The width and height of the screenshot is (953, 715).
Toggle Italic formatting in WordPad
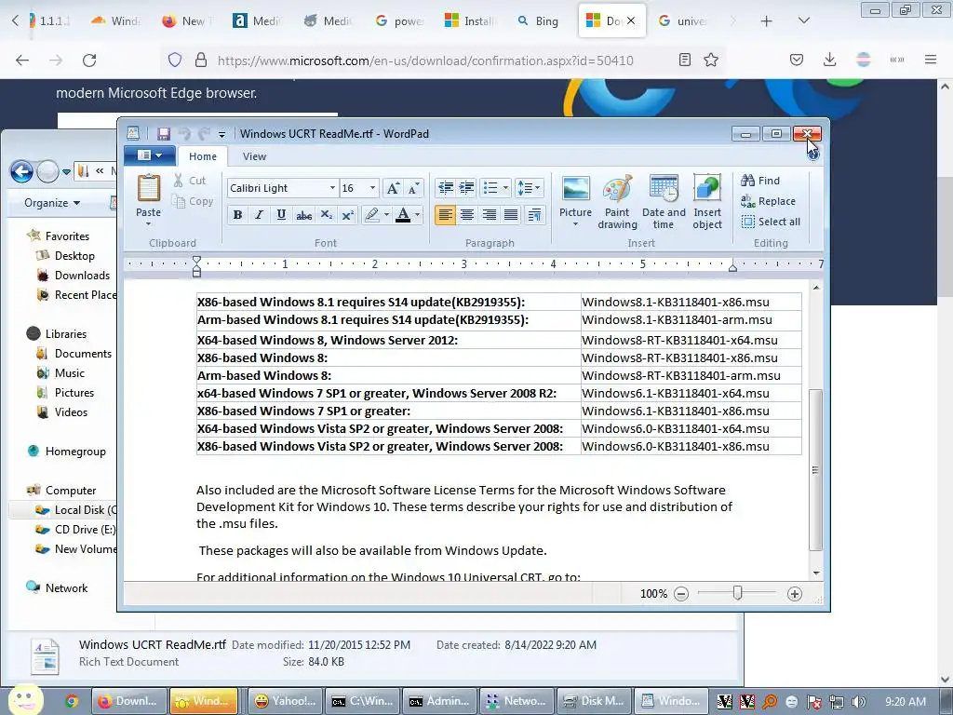click(x=259, y=215)
